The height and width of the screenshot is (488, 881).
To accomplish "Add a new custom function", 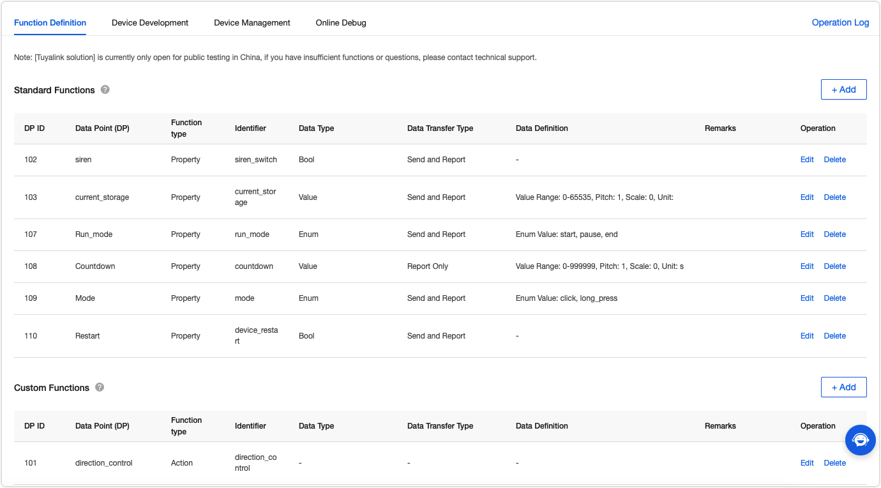I will pyautogui.click(x=843, y=387).
